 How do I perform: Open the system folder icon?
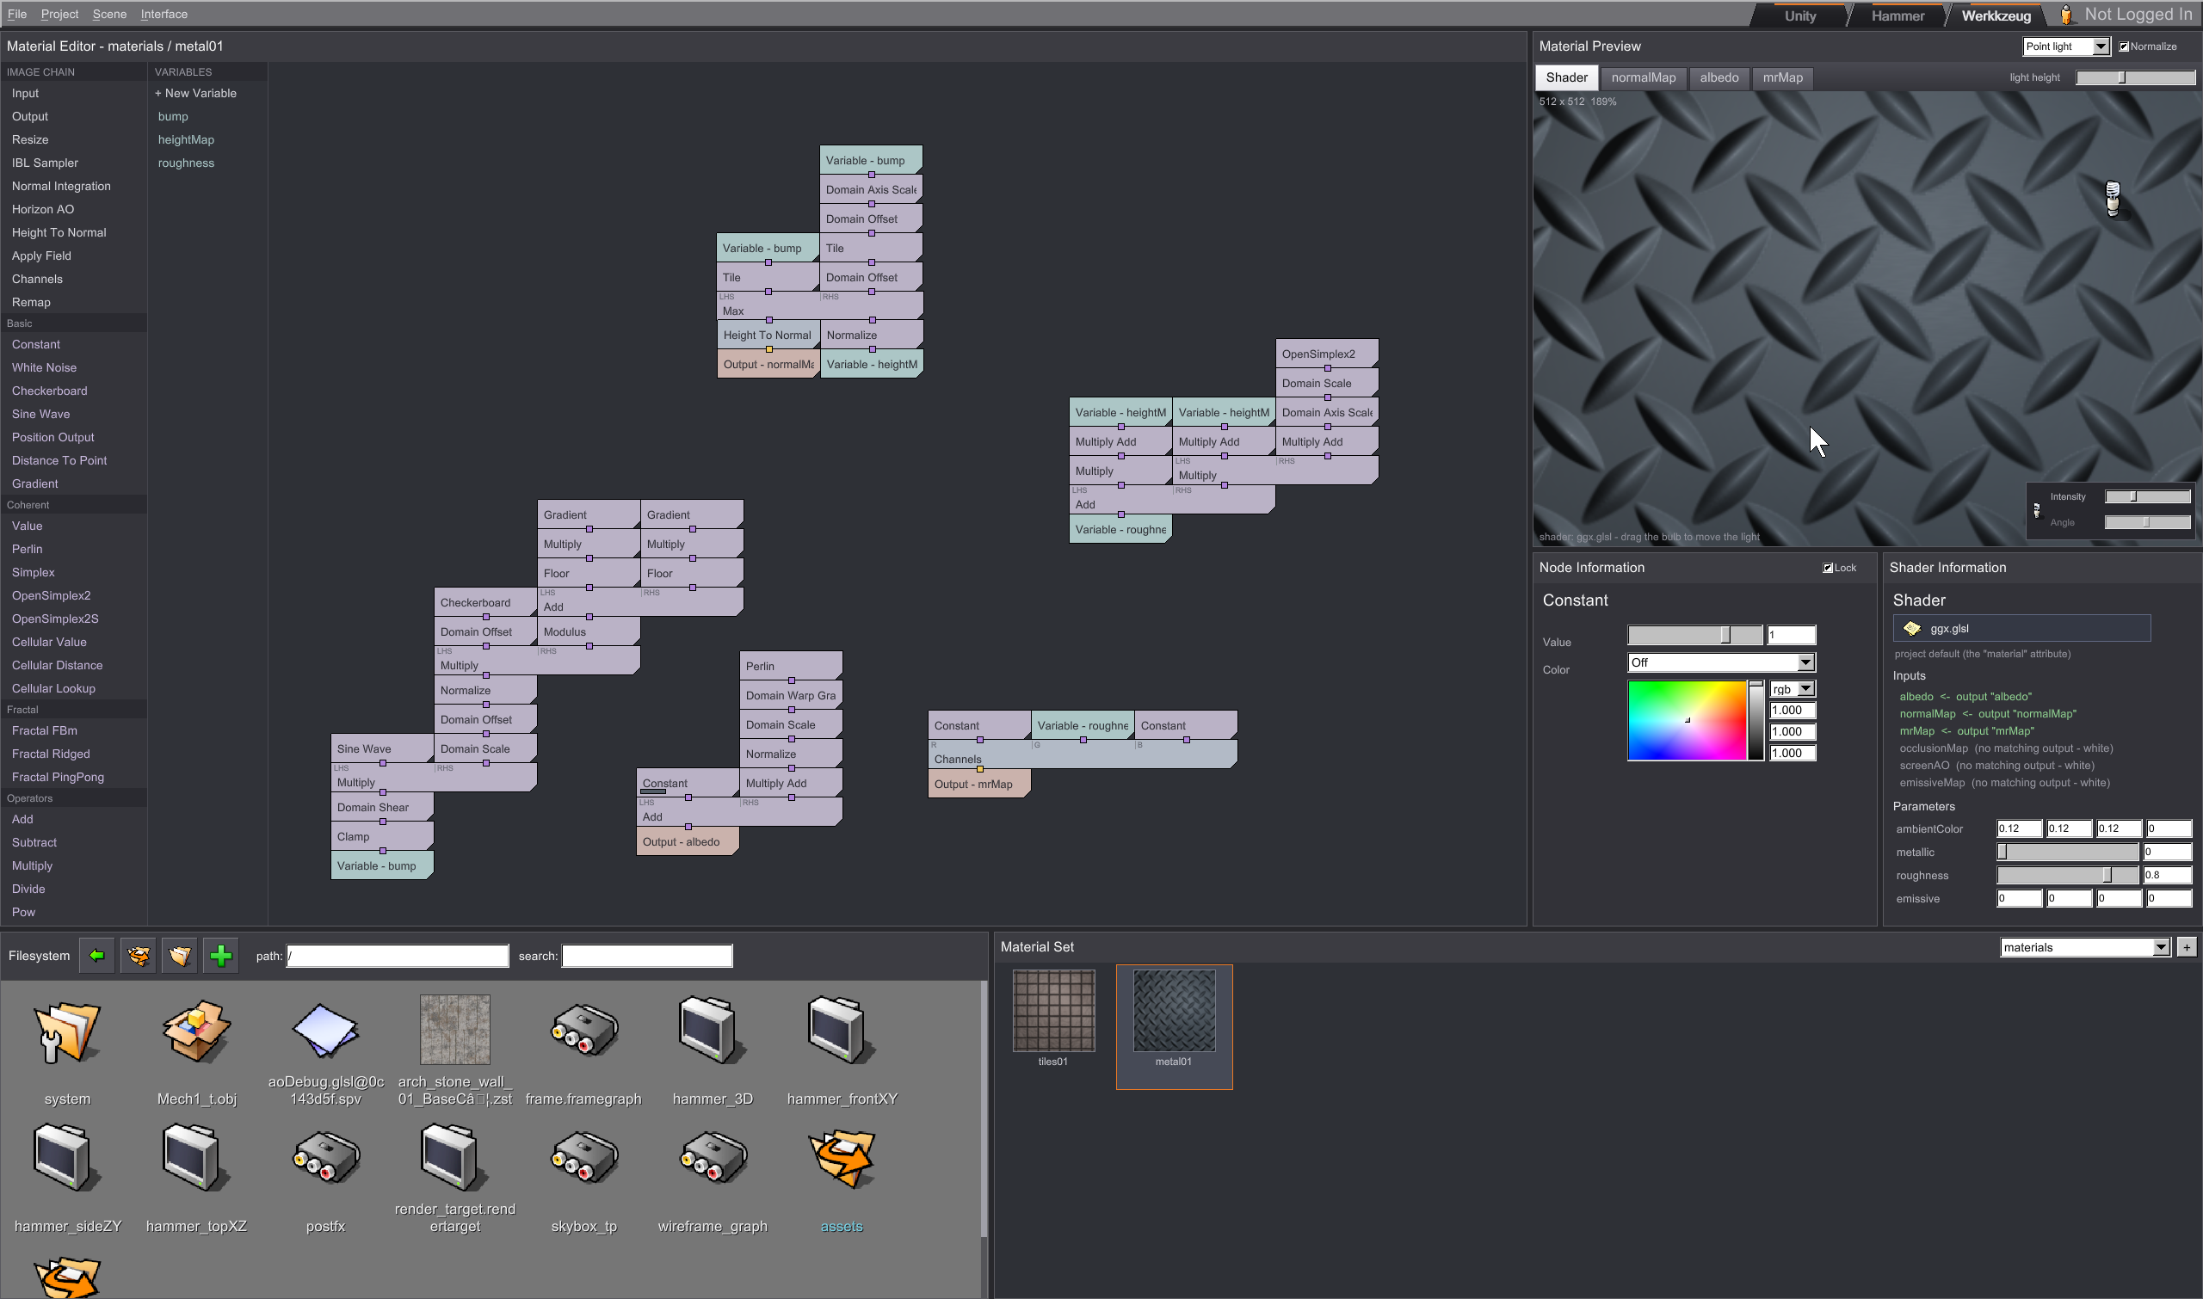pos(67,1033)
